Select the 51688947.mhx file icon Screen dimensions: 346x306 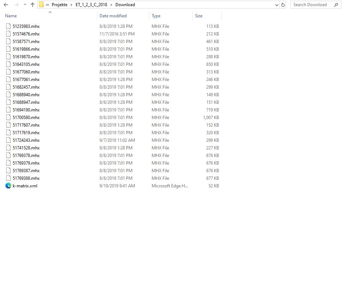coord(8,102)
